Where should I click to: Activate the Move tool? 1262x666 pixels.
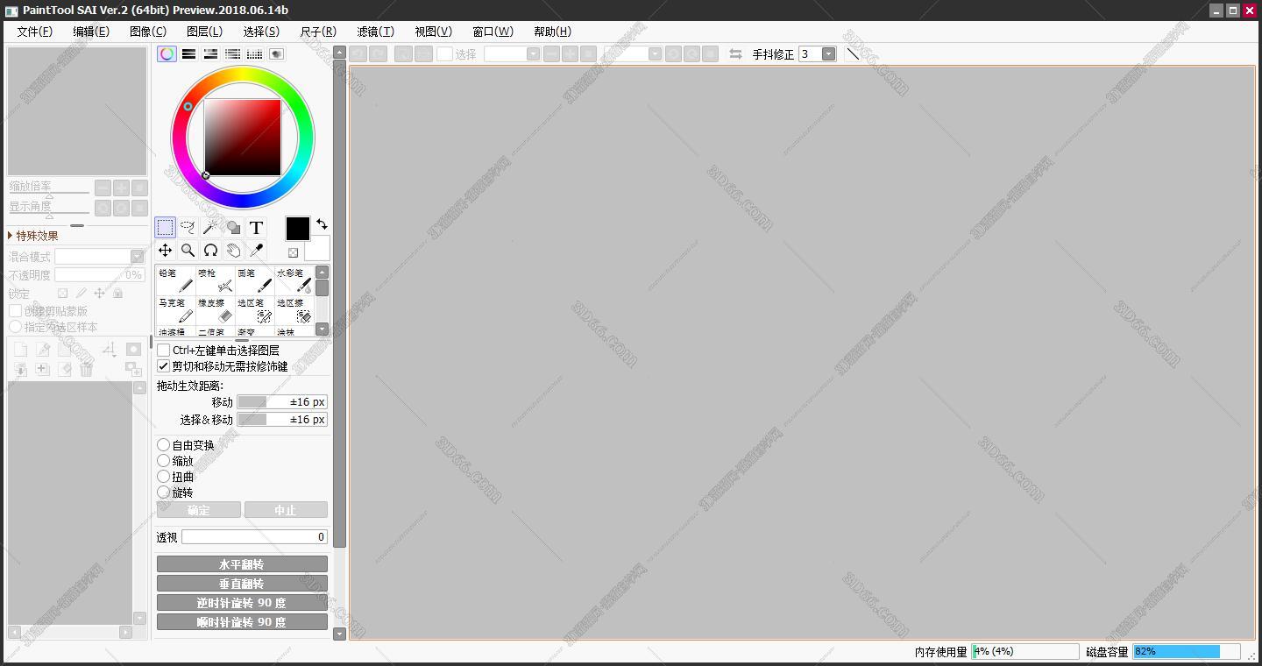point(165,251)
